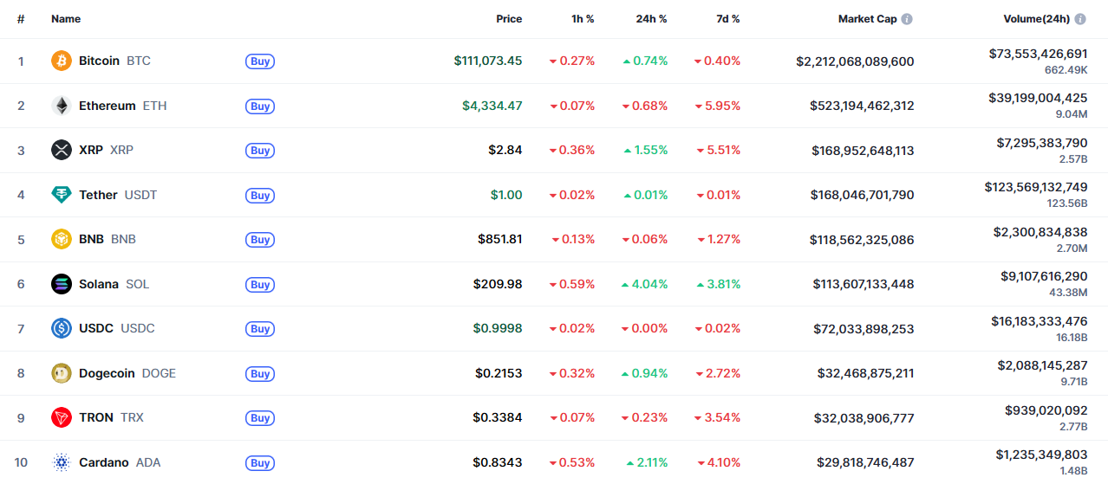This screenshot has height=484, width=1108.
Task: Click the XRP logo icon
Action: 61,150
